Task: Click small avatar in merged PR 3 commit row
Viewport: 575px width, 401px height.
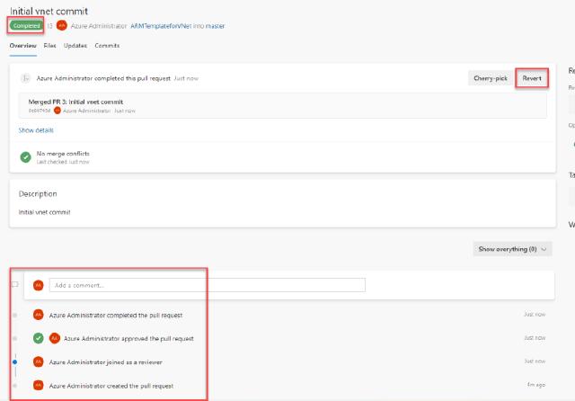Action: click(57, 111)
